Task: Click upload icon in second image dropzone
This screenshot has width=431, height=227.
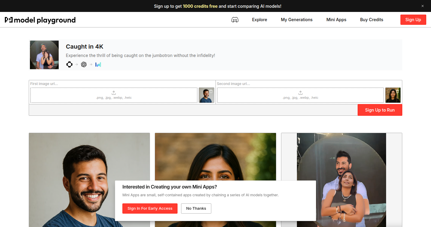Action: click(301, 93)
